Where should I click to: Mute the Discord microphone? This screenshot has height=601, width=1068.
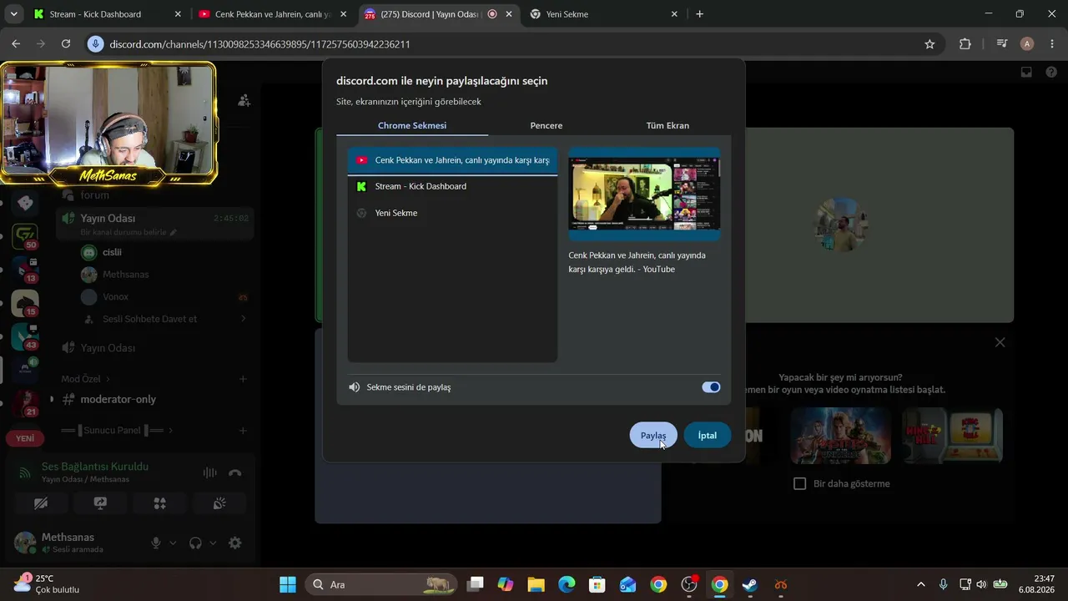[156, 543]
